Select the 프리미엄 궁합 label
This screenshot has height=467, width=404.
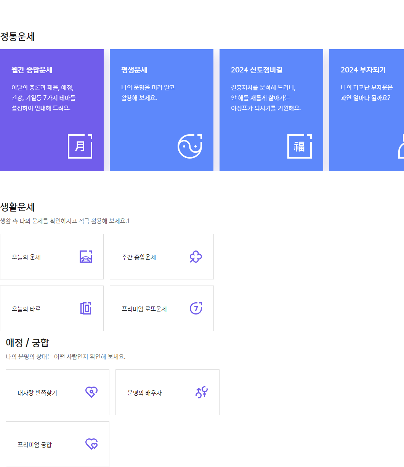point(35,445)
